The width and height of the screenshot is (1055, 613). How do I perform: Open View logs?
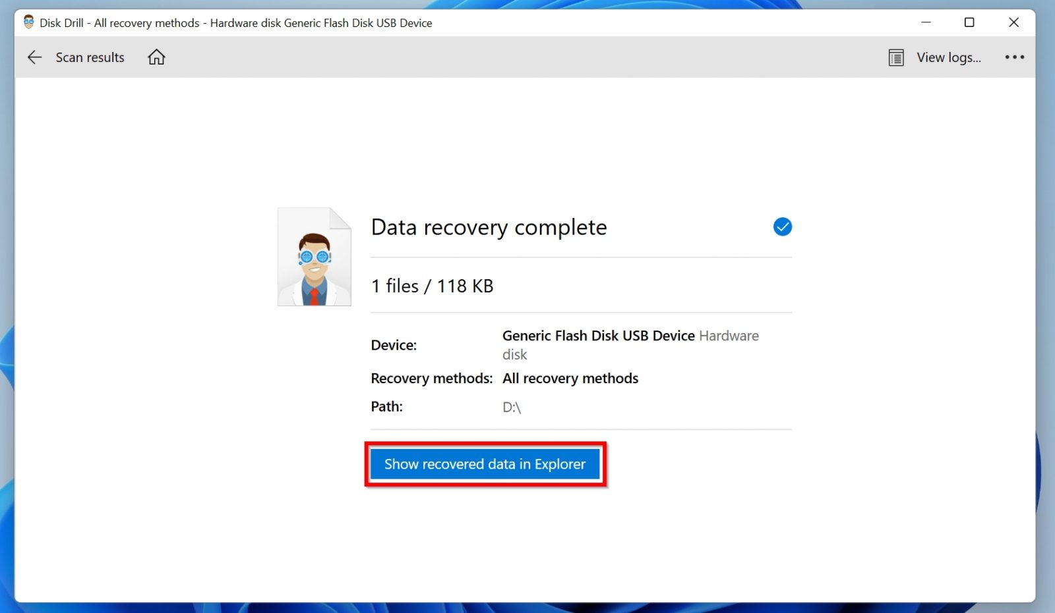947,57
